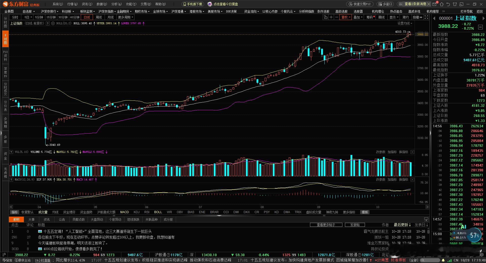The height and width of the screenshot is (263, 486).
Task: Open the 系统(S) menu
Action: coord(57,4)
